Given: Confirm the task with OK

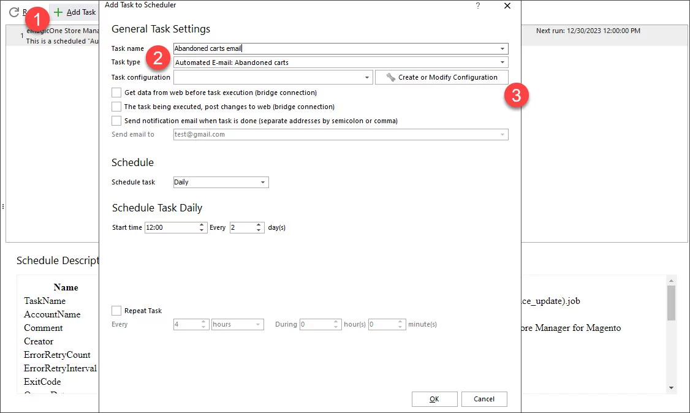Looking at the screenshot, I should (x=434, y=399).
